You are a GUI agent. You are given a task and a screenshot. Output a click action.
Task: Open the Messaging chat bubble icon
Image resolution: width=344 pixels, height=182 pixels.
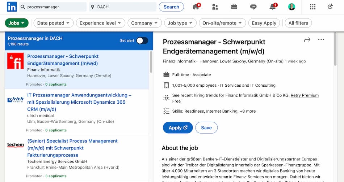point(253,7)
